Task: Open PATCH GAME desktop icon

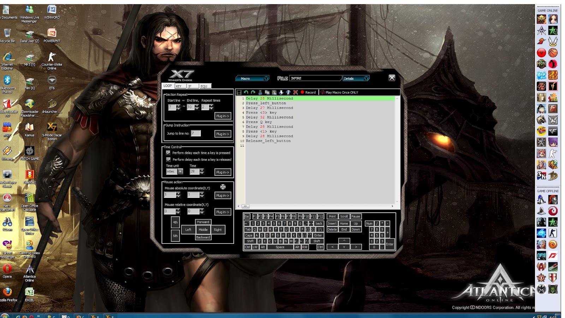Action: [30, 153]
